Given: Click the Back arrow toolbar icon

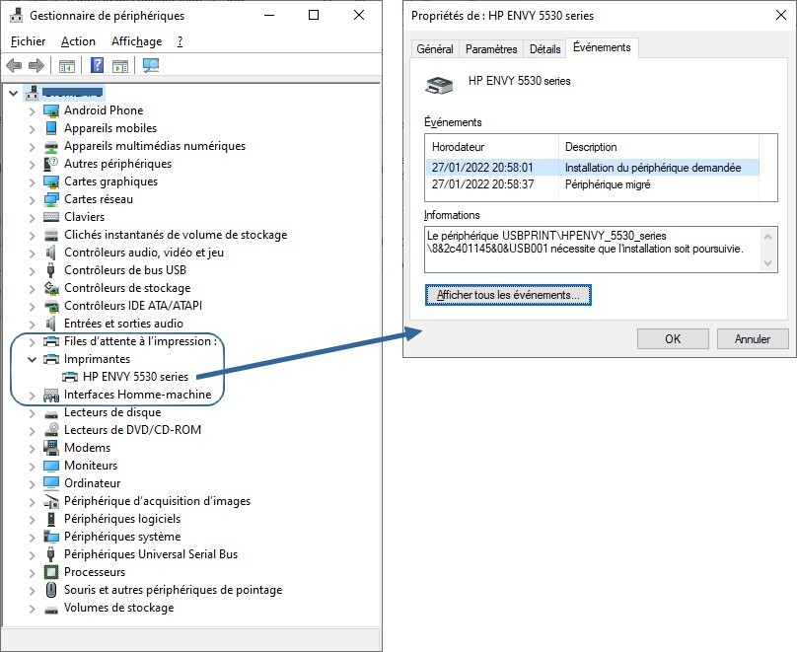Looking at the screenshot, I should coord(14,65).
